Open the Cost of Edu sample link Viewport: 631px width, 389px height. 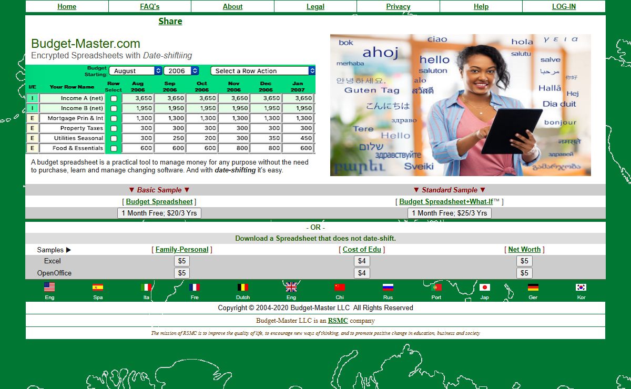tap(362, 249)
